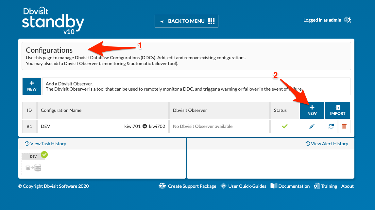
Task: Edit the DEV configuration pencil icon
Action: (x=312, y=126)
